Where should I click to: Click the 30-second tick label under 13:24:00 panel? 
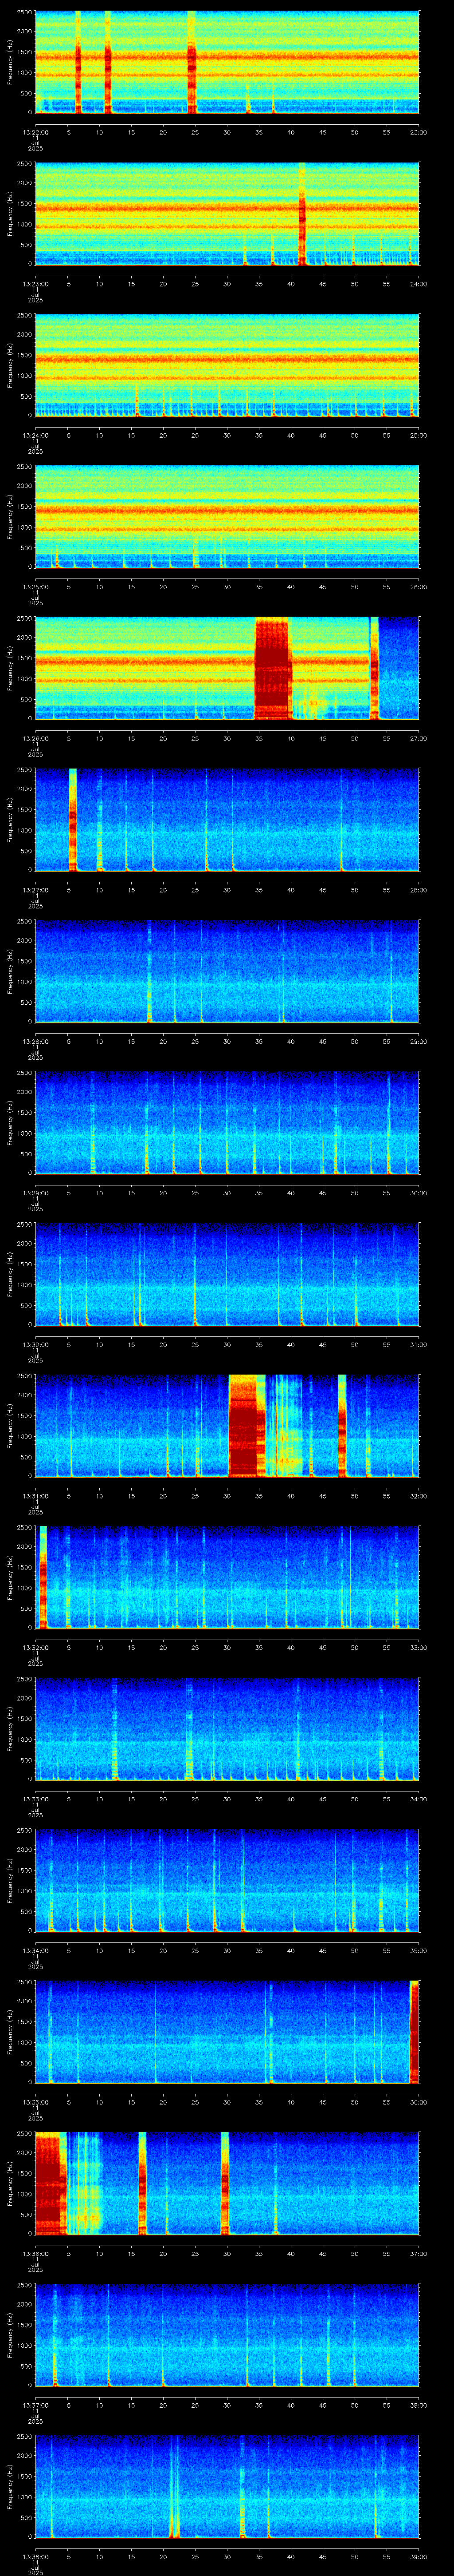(x=227, y=435)
